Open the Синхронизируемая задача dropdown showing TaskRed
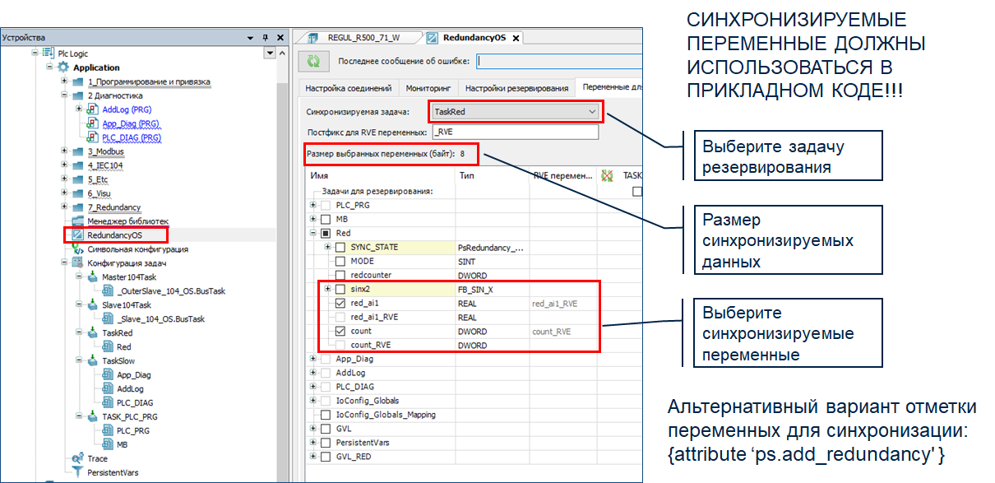 [x=515, y=111]
